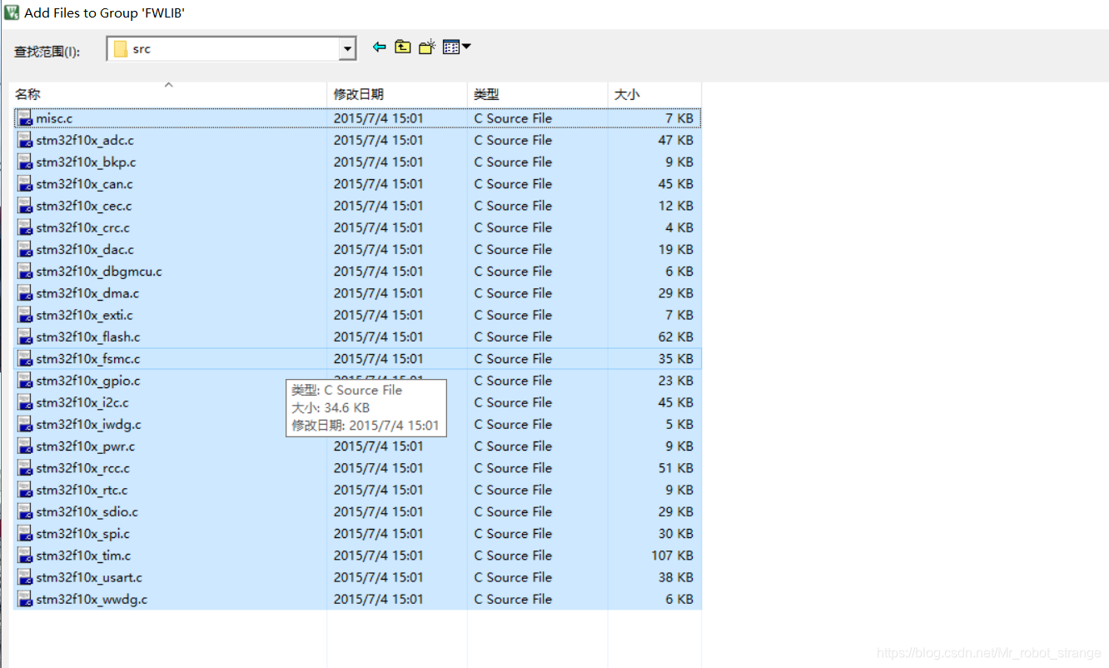
Task: Click the stm32f10x_adc.c file icon
Action: point(25,140)
